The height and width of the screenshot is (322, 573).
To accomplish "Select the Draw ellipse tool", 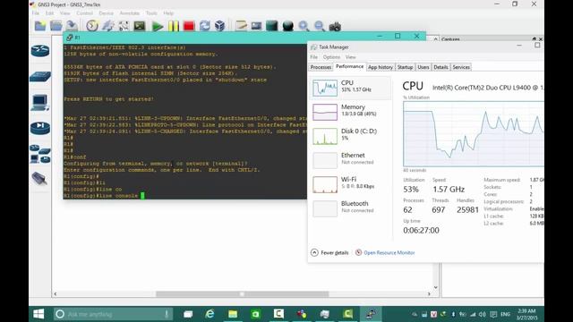I will (288, 26).
